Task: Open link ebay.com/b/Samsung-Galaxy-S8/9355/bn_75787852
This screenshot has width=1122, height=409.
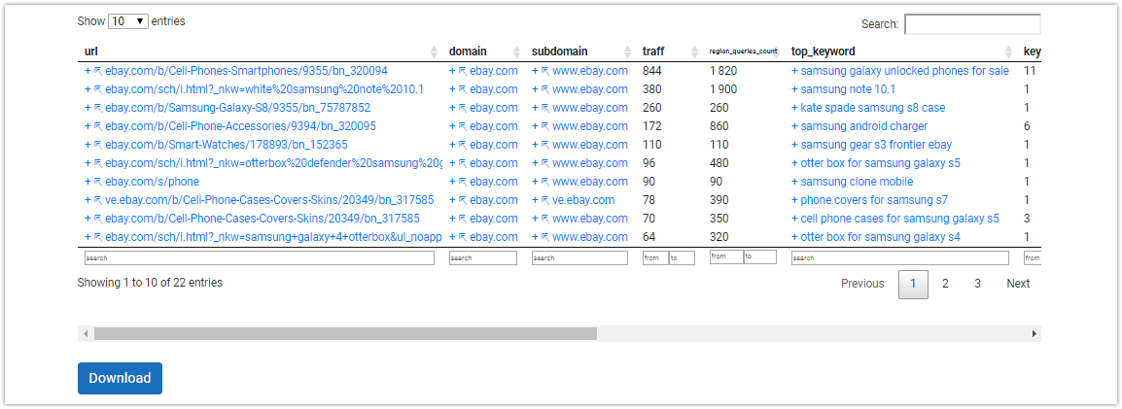Action: [237, 108]
